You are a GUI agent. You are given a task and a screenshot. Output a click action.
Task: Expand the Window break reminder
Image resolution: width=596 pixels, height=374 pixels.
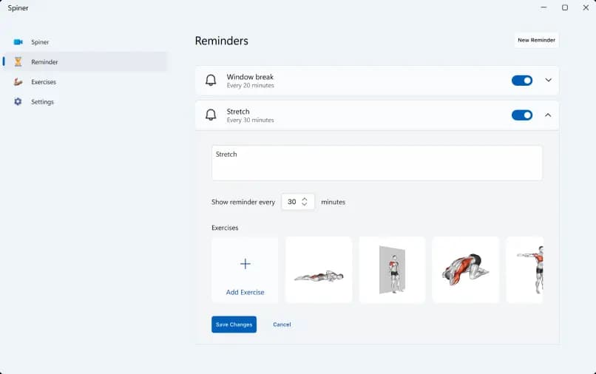(548, 81)
